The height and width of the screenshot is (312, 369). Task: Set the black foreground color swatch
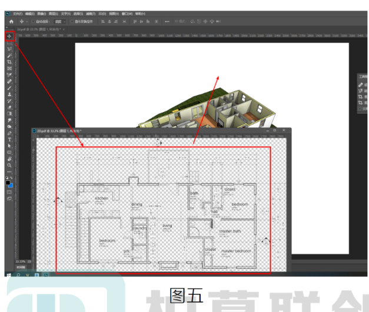point(8,183)
